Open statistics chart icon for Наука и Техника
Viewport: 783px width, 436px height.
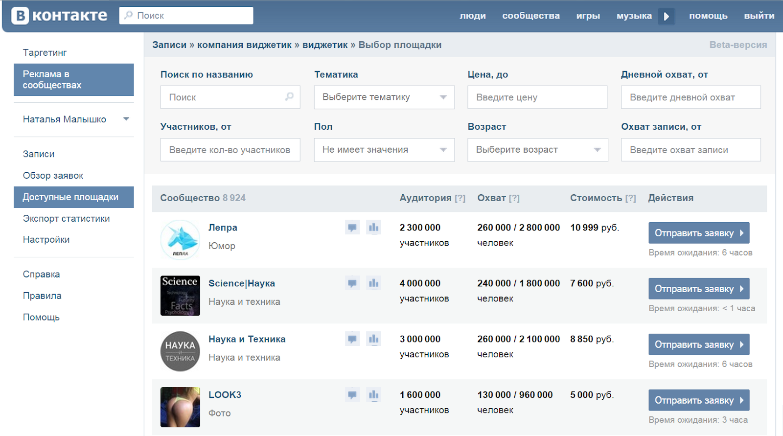(x=373, y=339)
